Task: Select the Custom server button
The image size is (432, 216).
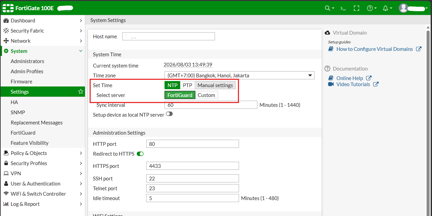Action: tap(207, 95)
